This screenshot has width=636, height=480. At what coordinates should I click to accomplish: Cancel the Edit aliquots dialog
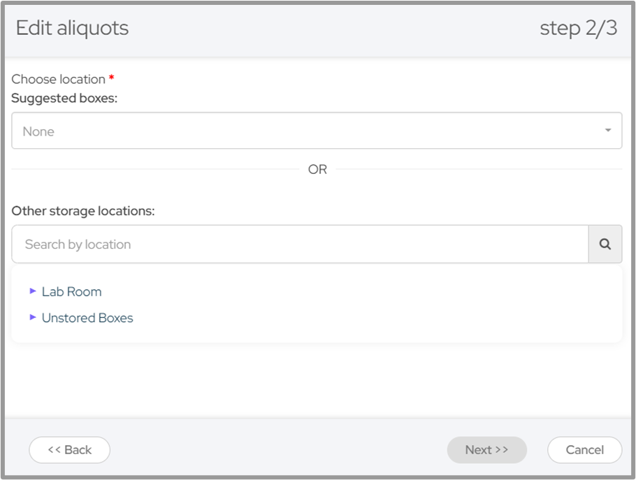click(x=584, y=450)
